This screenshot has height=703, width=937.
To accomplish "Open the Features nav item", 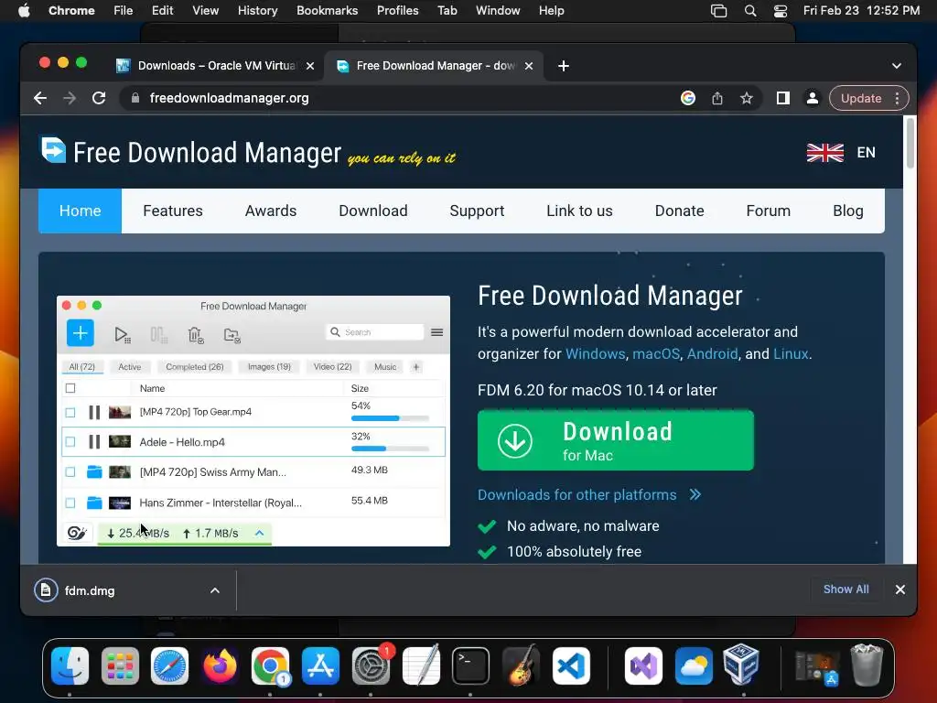I will [173, 211].
